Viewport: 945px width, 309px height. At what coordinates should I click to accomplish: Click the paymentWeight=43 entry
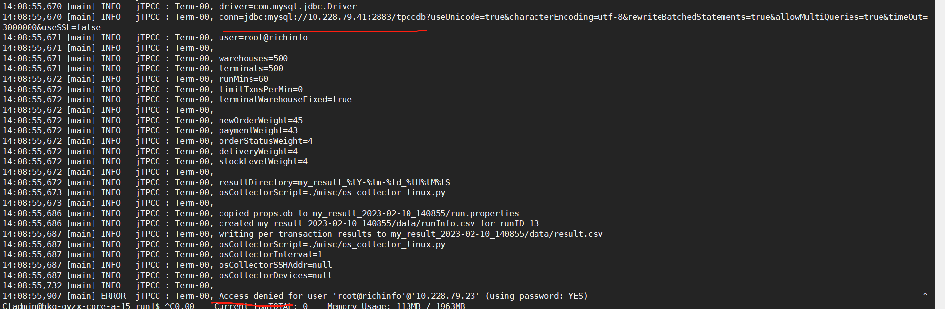click(258, 130)
